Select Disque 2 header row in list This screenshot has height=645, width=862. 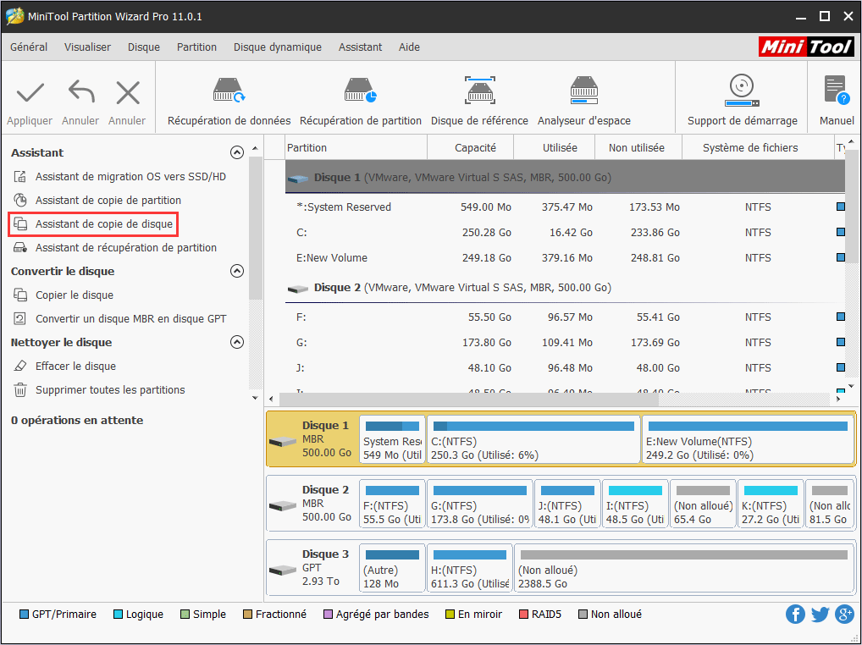[x=565, y=287]
